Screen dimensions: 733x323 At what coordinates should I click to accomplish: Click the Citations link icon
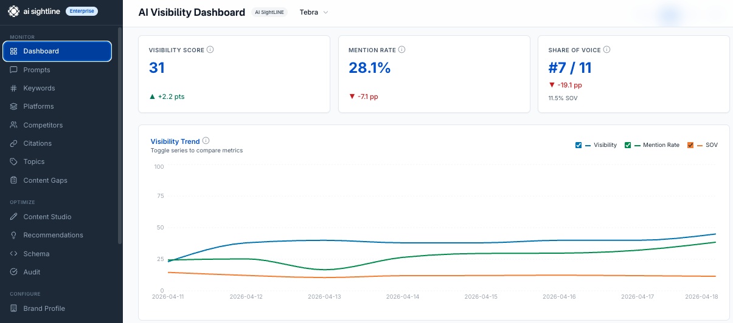pos(13,143)
